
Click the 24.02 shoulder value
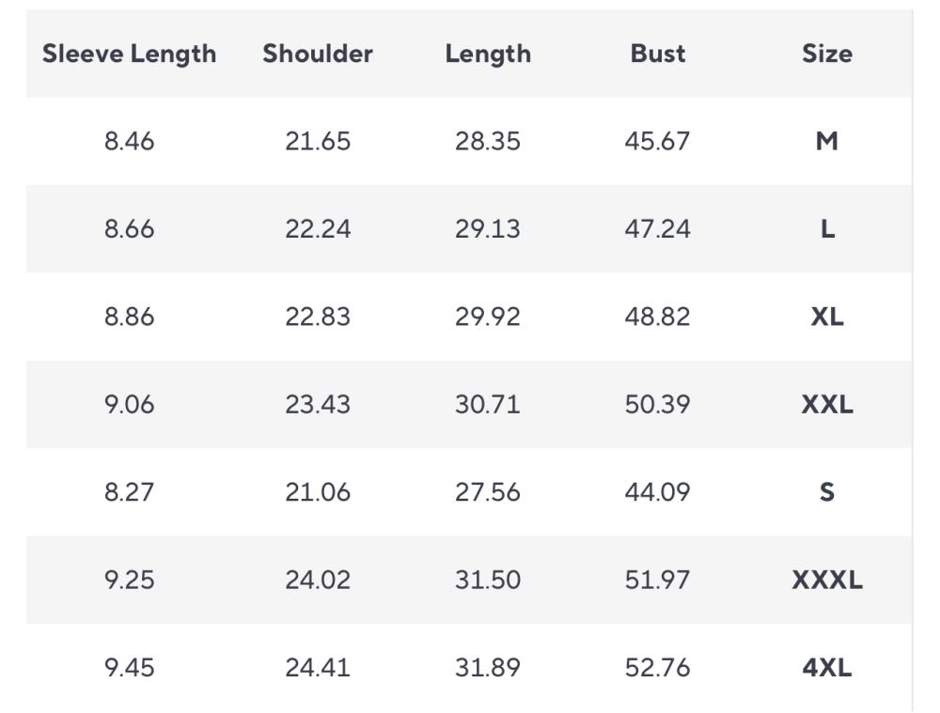[318, 580]
